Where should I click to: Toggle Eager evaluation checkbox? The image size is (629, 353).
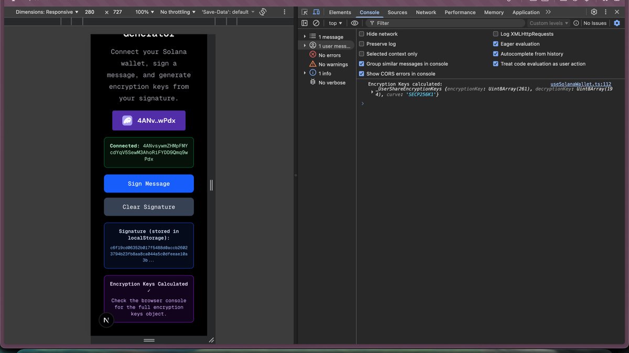495,44
